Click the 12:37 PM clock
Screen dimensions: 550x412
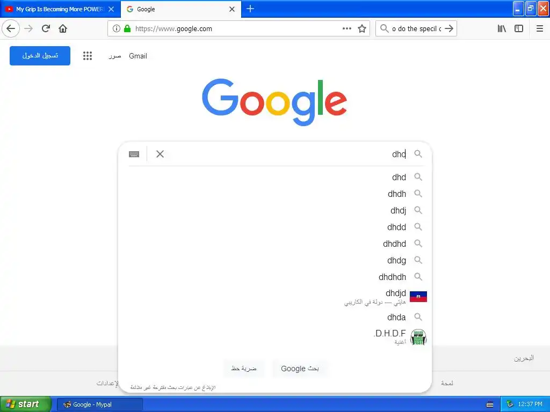tap(530, 404)
